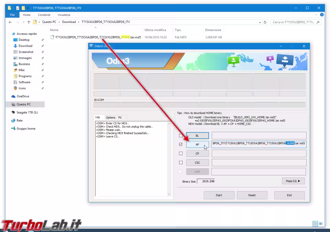Viewport: 330px width, 232px height.
Task: Tick the BL checkbox in Odin
Action: point(180,136)
